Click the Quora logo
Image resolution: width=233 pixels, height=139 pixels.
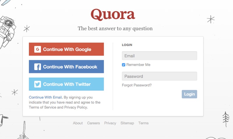pos(113,14)
